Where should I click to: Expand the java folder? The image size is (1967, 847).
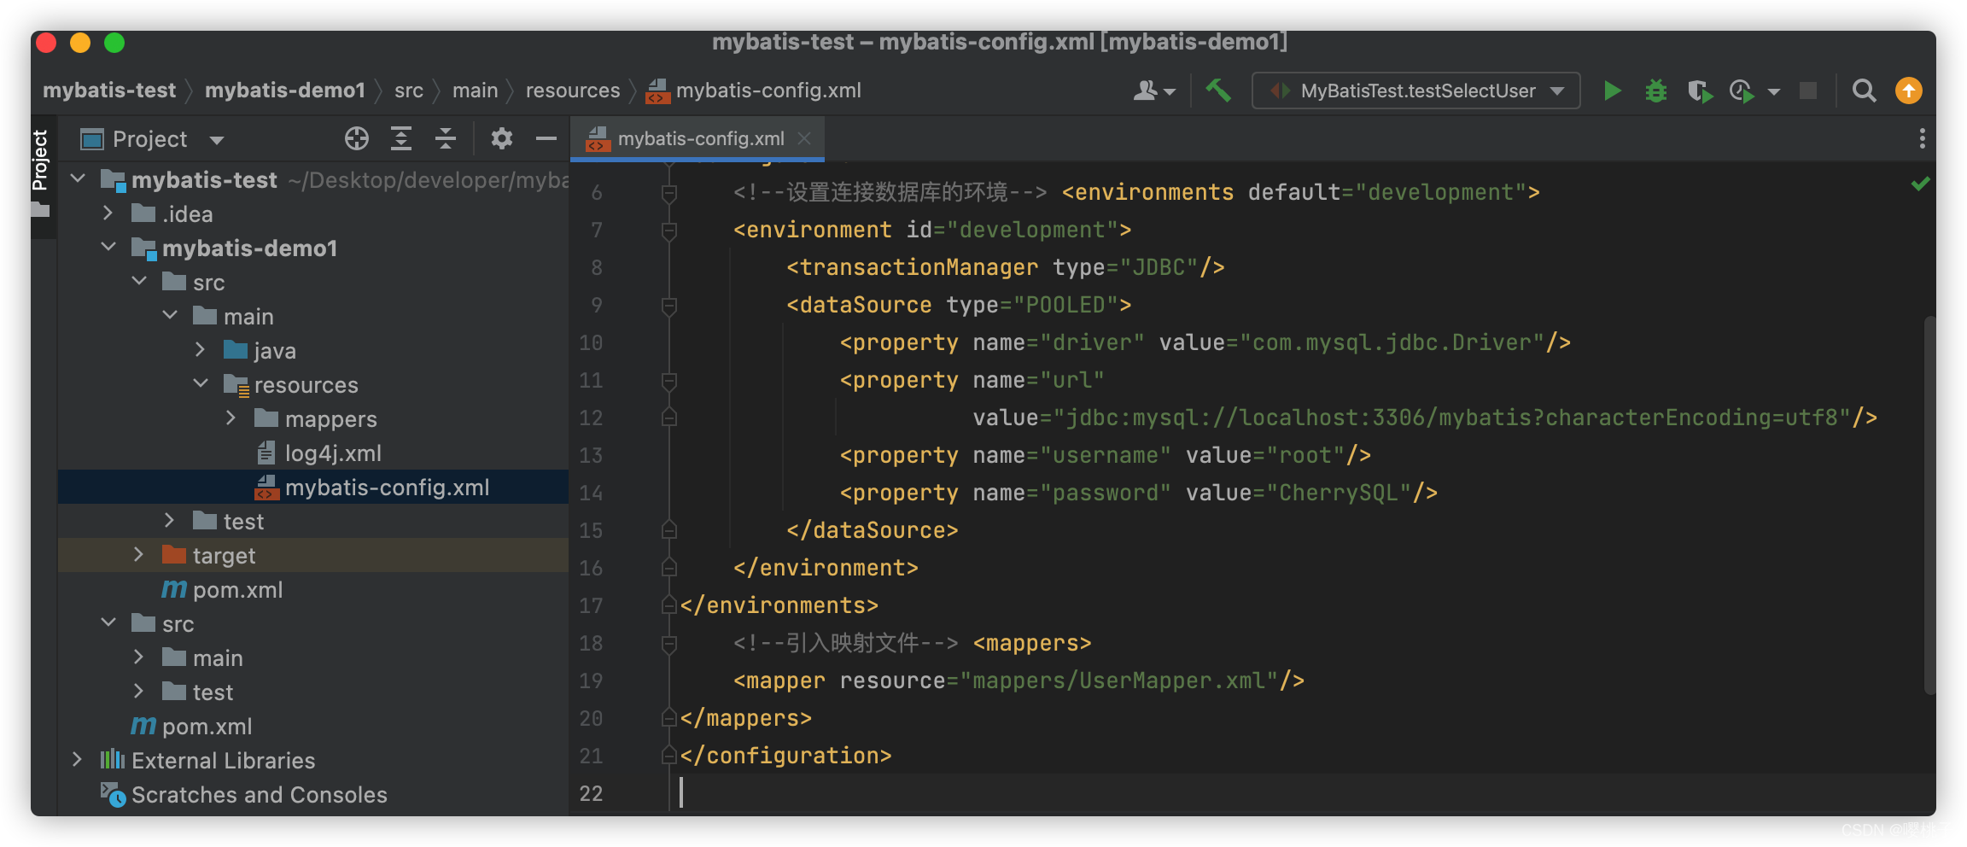(x=201, y=350)
